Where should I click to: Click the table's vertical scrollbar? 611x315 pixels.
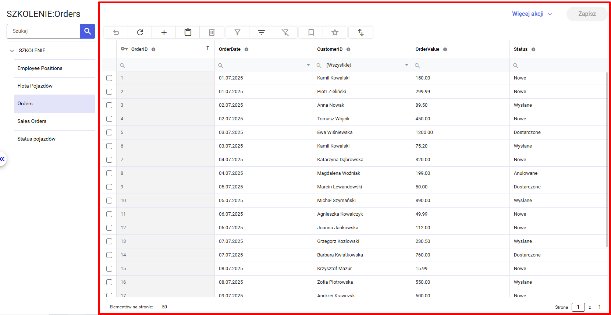click(x=607, y=160)
